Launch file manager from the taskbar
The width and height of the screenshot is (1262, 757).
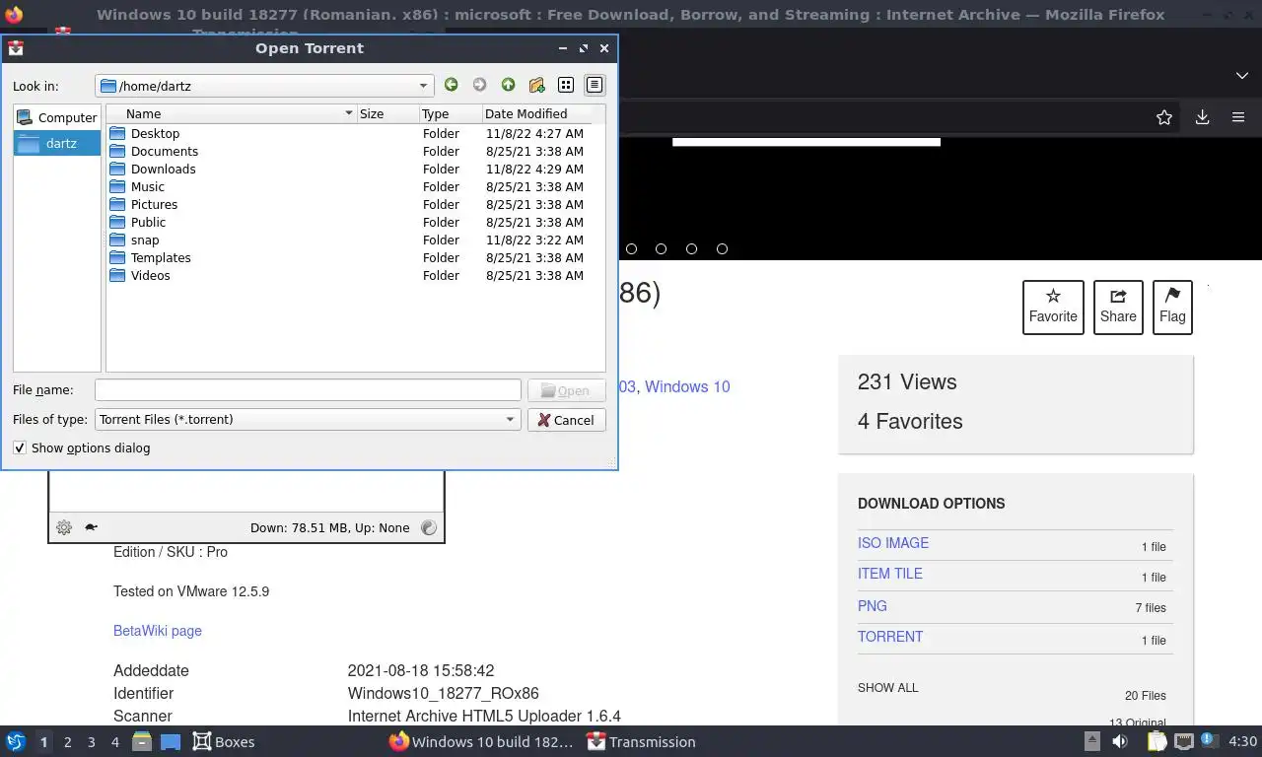142,741
